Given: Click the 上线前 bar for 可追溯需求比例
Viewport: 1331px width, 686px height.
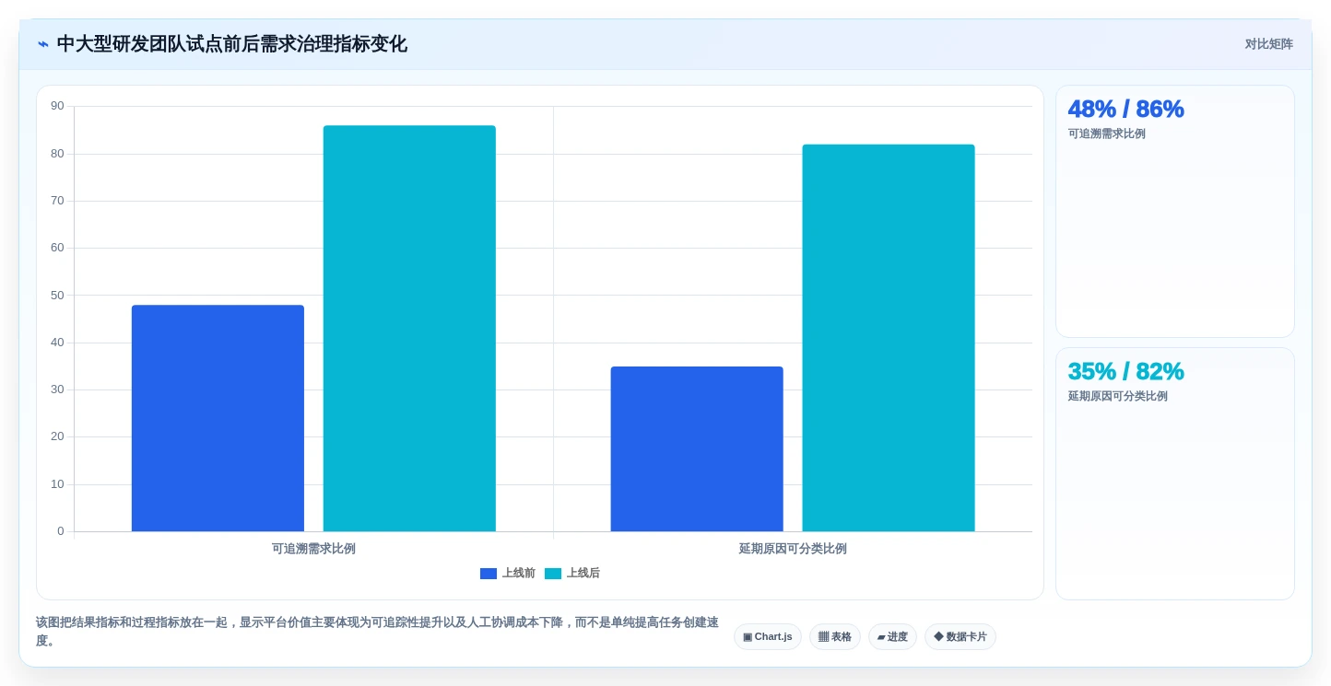Looking at the screenshot, I should click(218, 418).
